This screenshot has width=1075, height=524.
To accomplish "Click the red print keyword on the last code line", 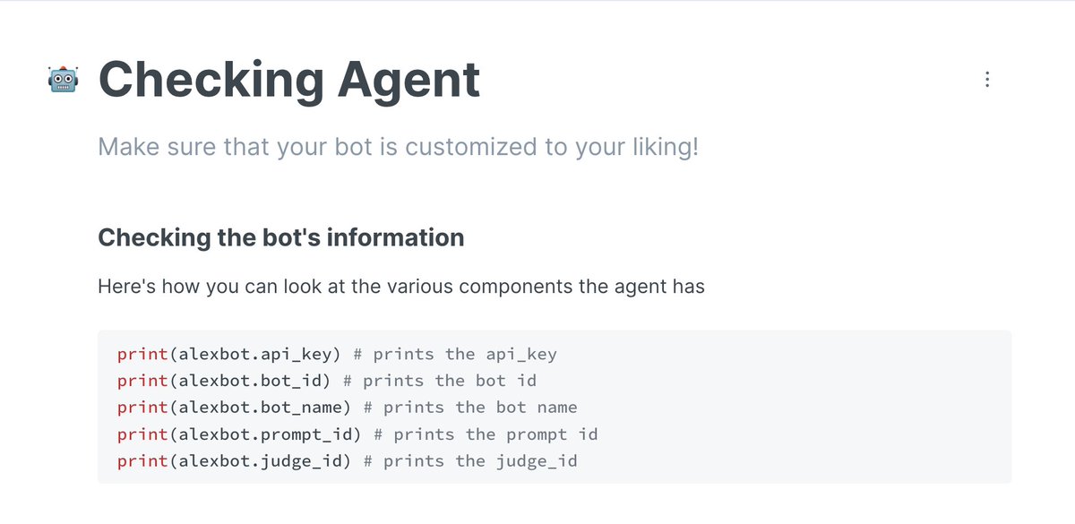I will pyautogui.click(x=142, y=461).
